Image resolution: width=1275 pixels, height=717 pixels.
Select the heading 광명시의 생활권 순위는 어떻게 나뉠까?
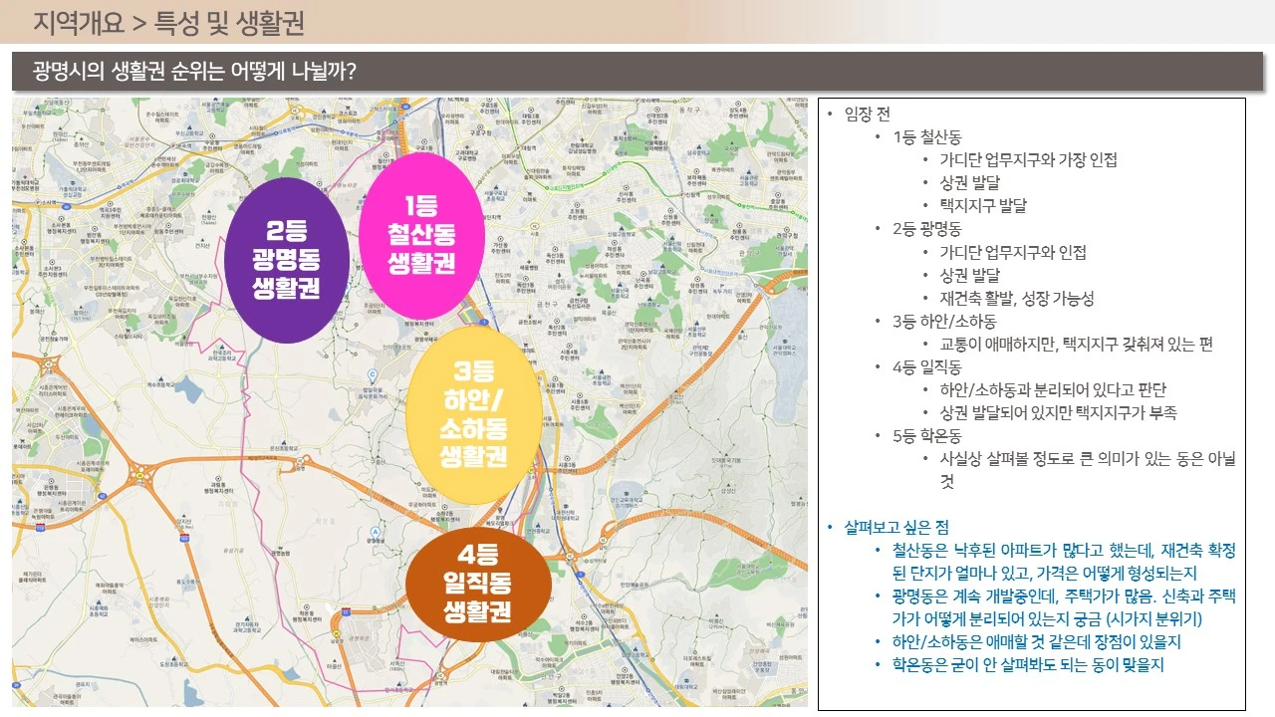point(195,72)
